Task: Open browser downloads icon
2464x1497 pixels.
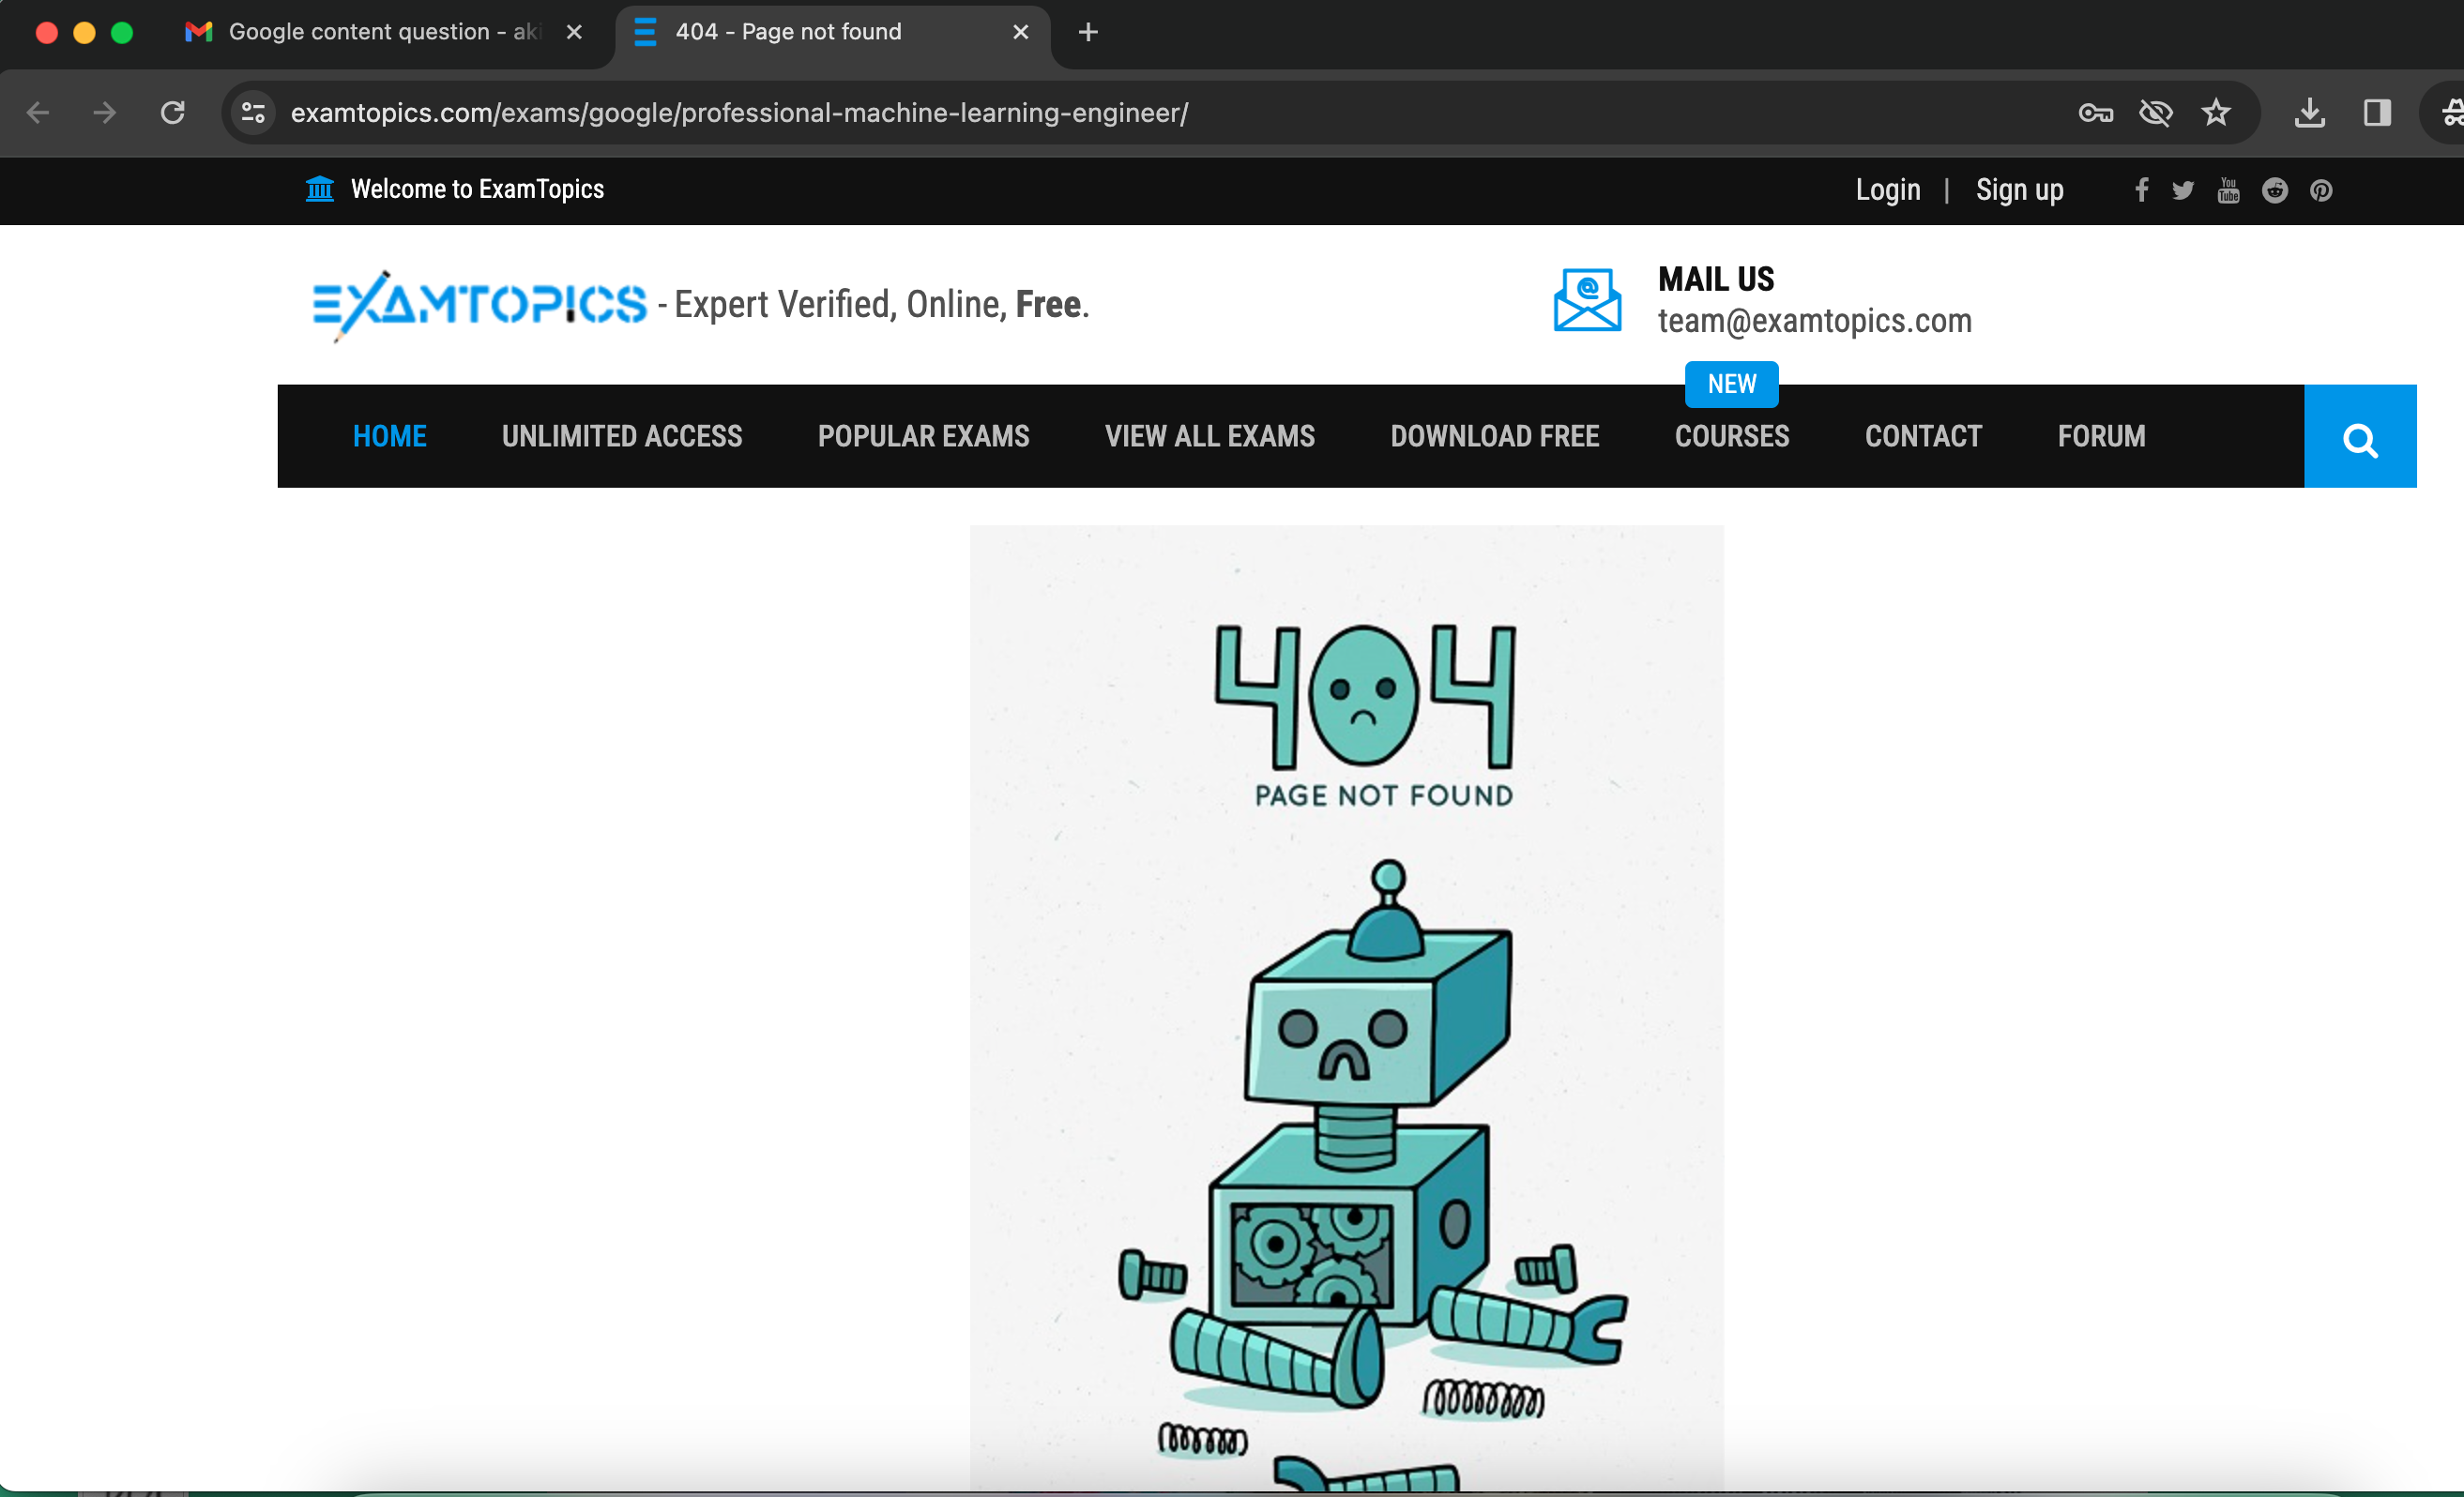Action: tap(2309, 113)
